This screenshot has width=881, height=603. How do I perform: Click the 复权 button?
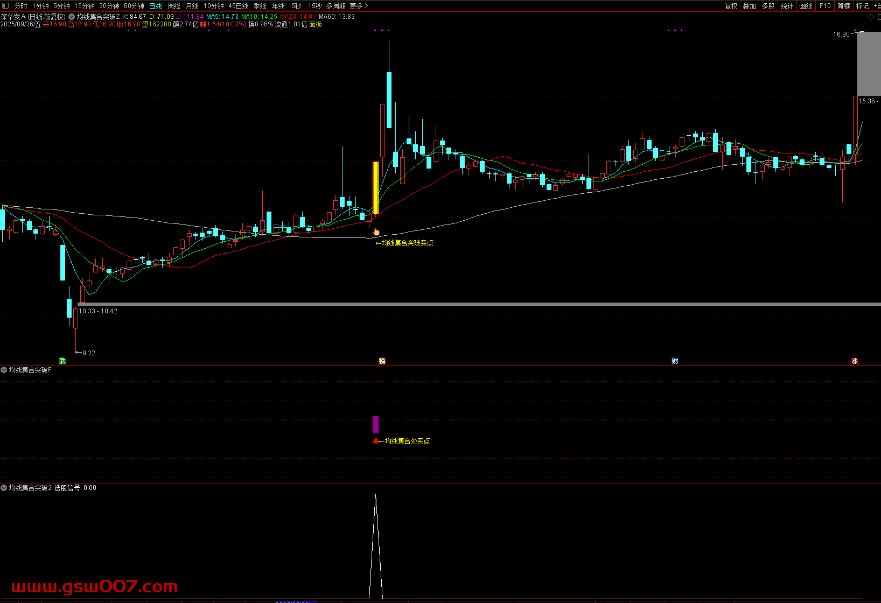[731, 6]
